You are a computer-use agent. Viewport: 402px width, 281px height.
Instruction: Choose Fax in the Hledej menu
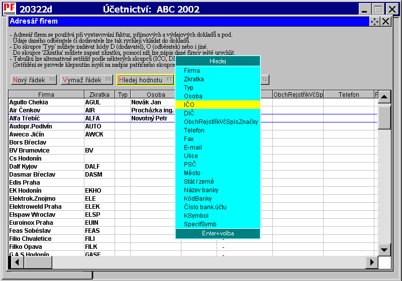(x=218, y=138)
